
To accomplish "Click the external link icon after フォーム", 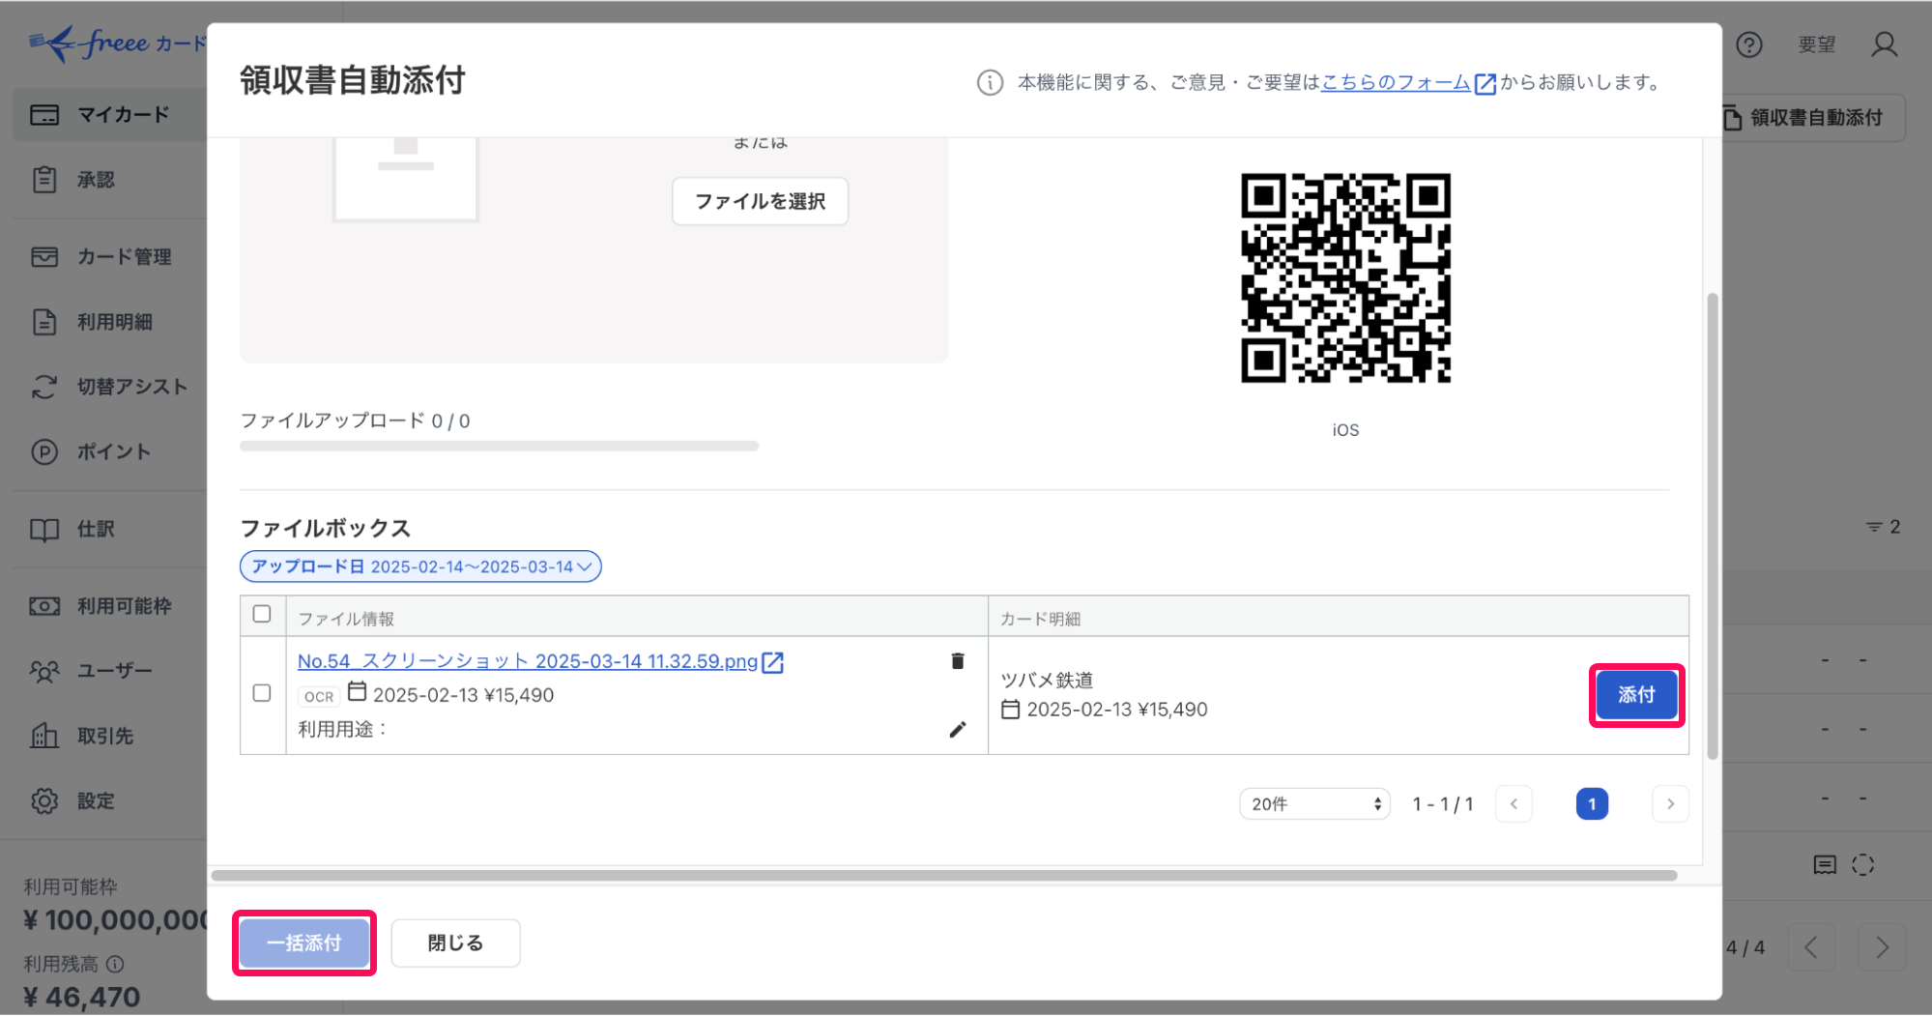I will (x=1485, y=84).
